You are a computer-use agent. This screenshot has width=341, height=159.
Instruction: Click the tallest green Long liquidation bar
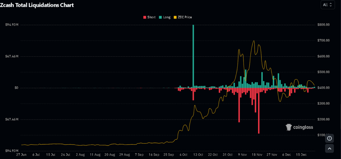pos(193,56)
